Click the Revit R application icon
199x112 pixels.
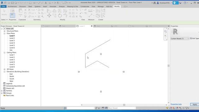click(x=2, y=3)
